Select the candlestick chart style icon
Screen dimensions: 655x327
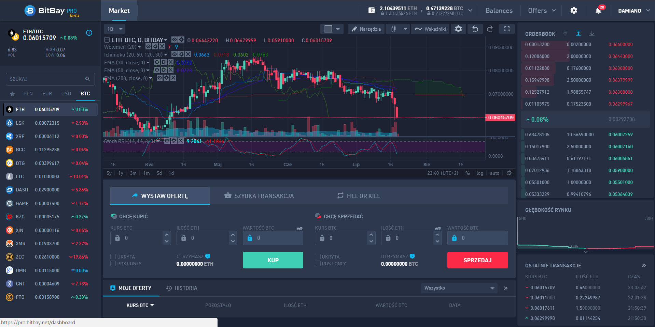(x=393, y=29)
